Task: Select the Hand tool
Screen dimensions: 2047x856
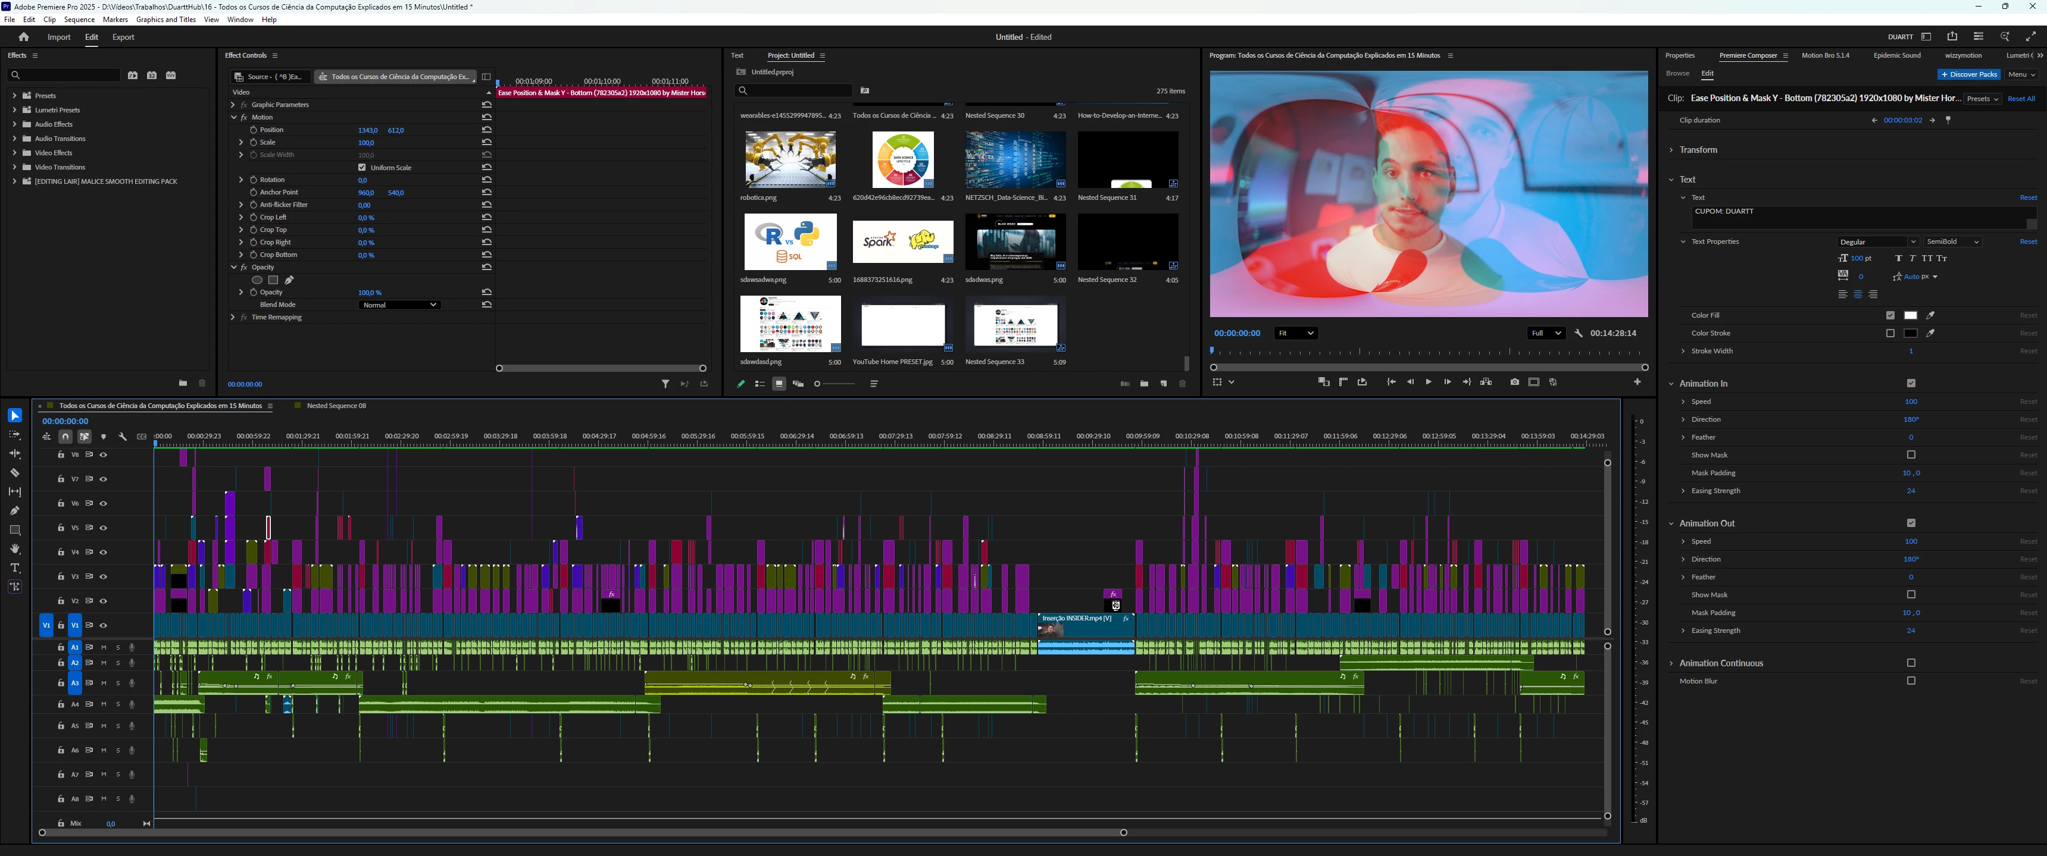Action: [x=14, y=548]
